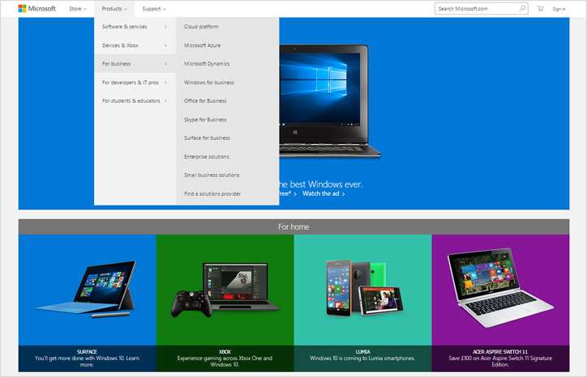The image size is (587, 377).
Task: Open the Store dropdown menu
Action: [78, 9]
